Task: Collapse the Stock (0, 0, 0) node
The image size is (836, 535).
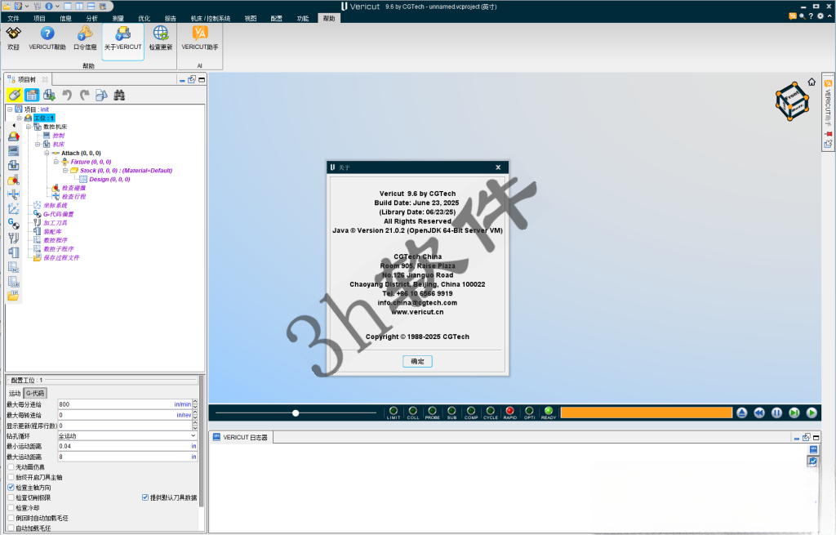Action: point(65,171)
